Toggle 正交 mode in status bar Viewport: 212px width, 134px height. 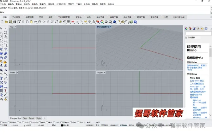point(97,125)
